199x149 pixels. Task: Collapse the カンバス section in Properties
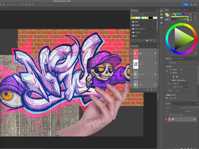(x=166, y=67)
